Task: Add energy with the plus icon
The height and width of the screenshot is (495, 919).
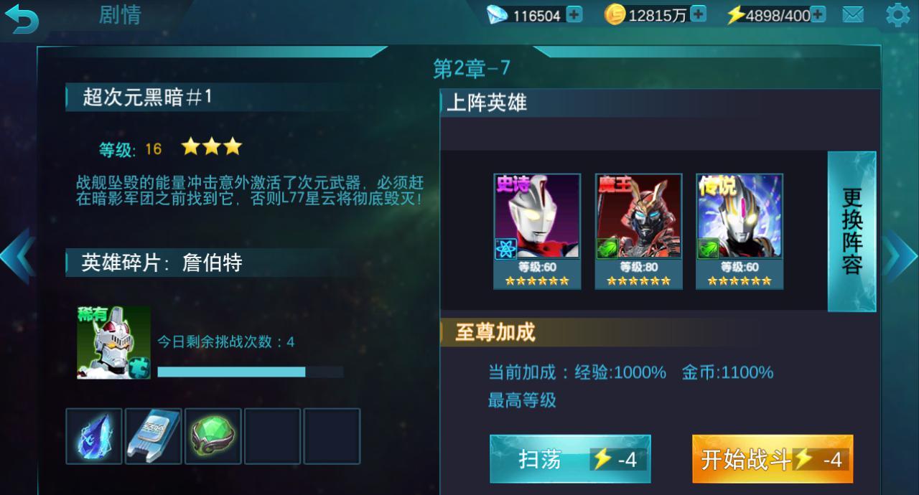Action: tap(818, 14)
